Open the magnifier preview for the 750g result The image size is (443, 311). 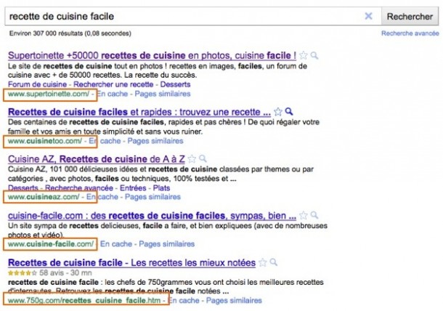click(274, 262)
